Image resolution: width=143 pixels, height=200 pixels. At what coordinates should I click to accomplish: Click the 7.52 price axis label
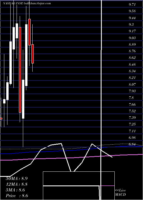point(132,111)
